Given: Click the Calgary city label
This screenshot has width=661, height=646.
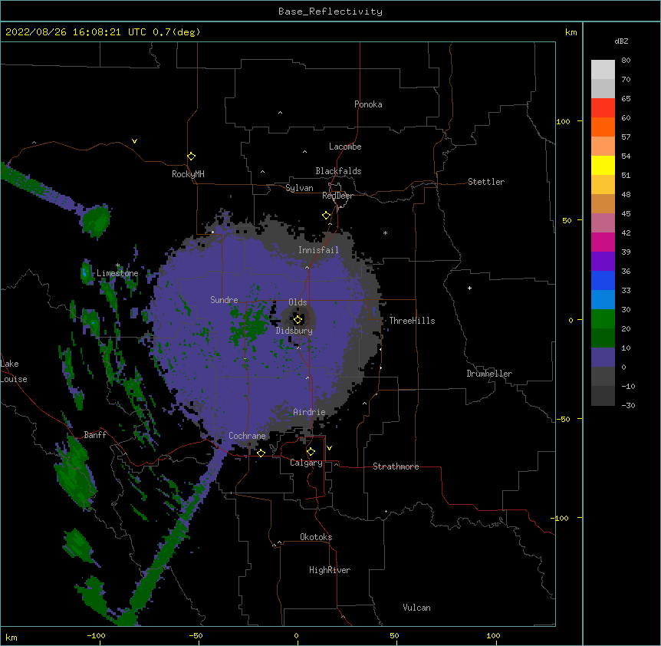Looking at the screenshot, I should coord(306,463).
